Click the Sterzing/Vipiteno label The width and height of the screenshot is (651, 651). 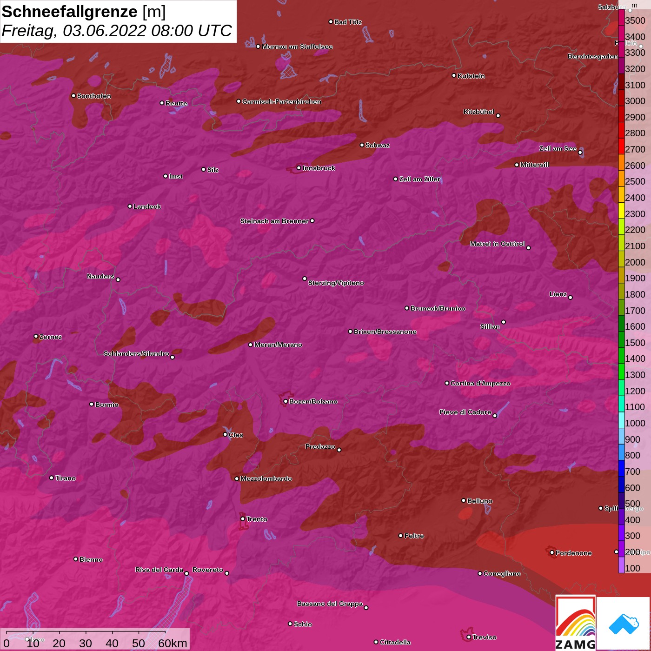coord(336,283)
